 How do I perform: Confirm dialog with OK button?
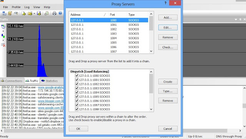(78, 129)
